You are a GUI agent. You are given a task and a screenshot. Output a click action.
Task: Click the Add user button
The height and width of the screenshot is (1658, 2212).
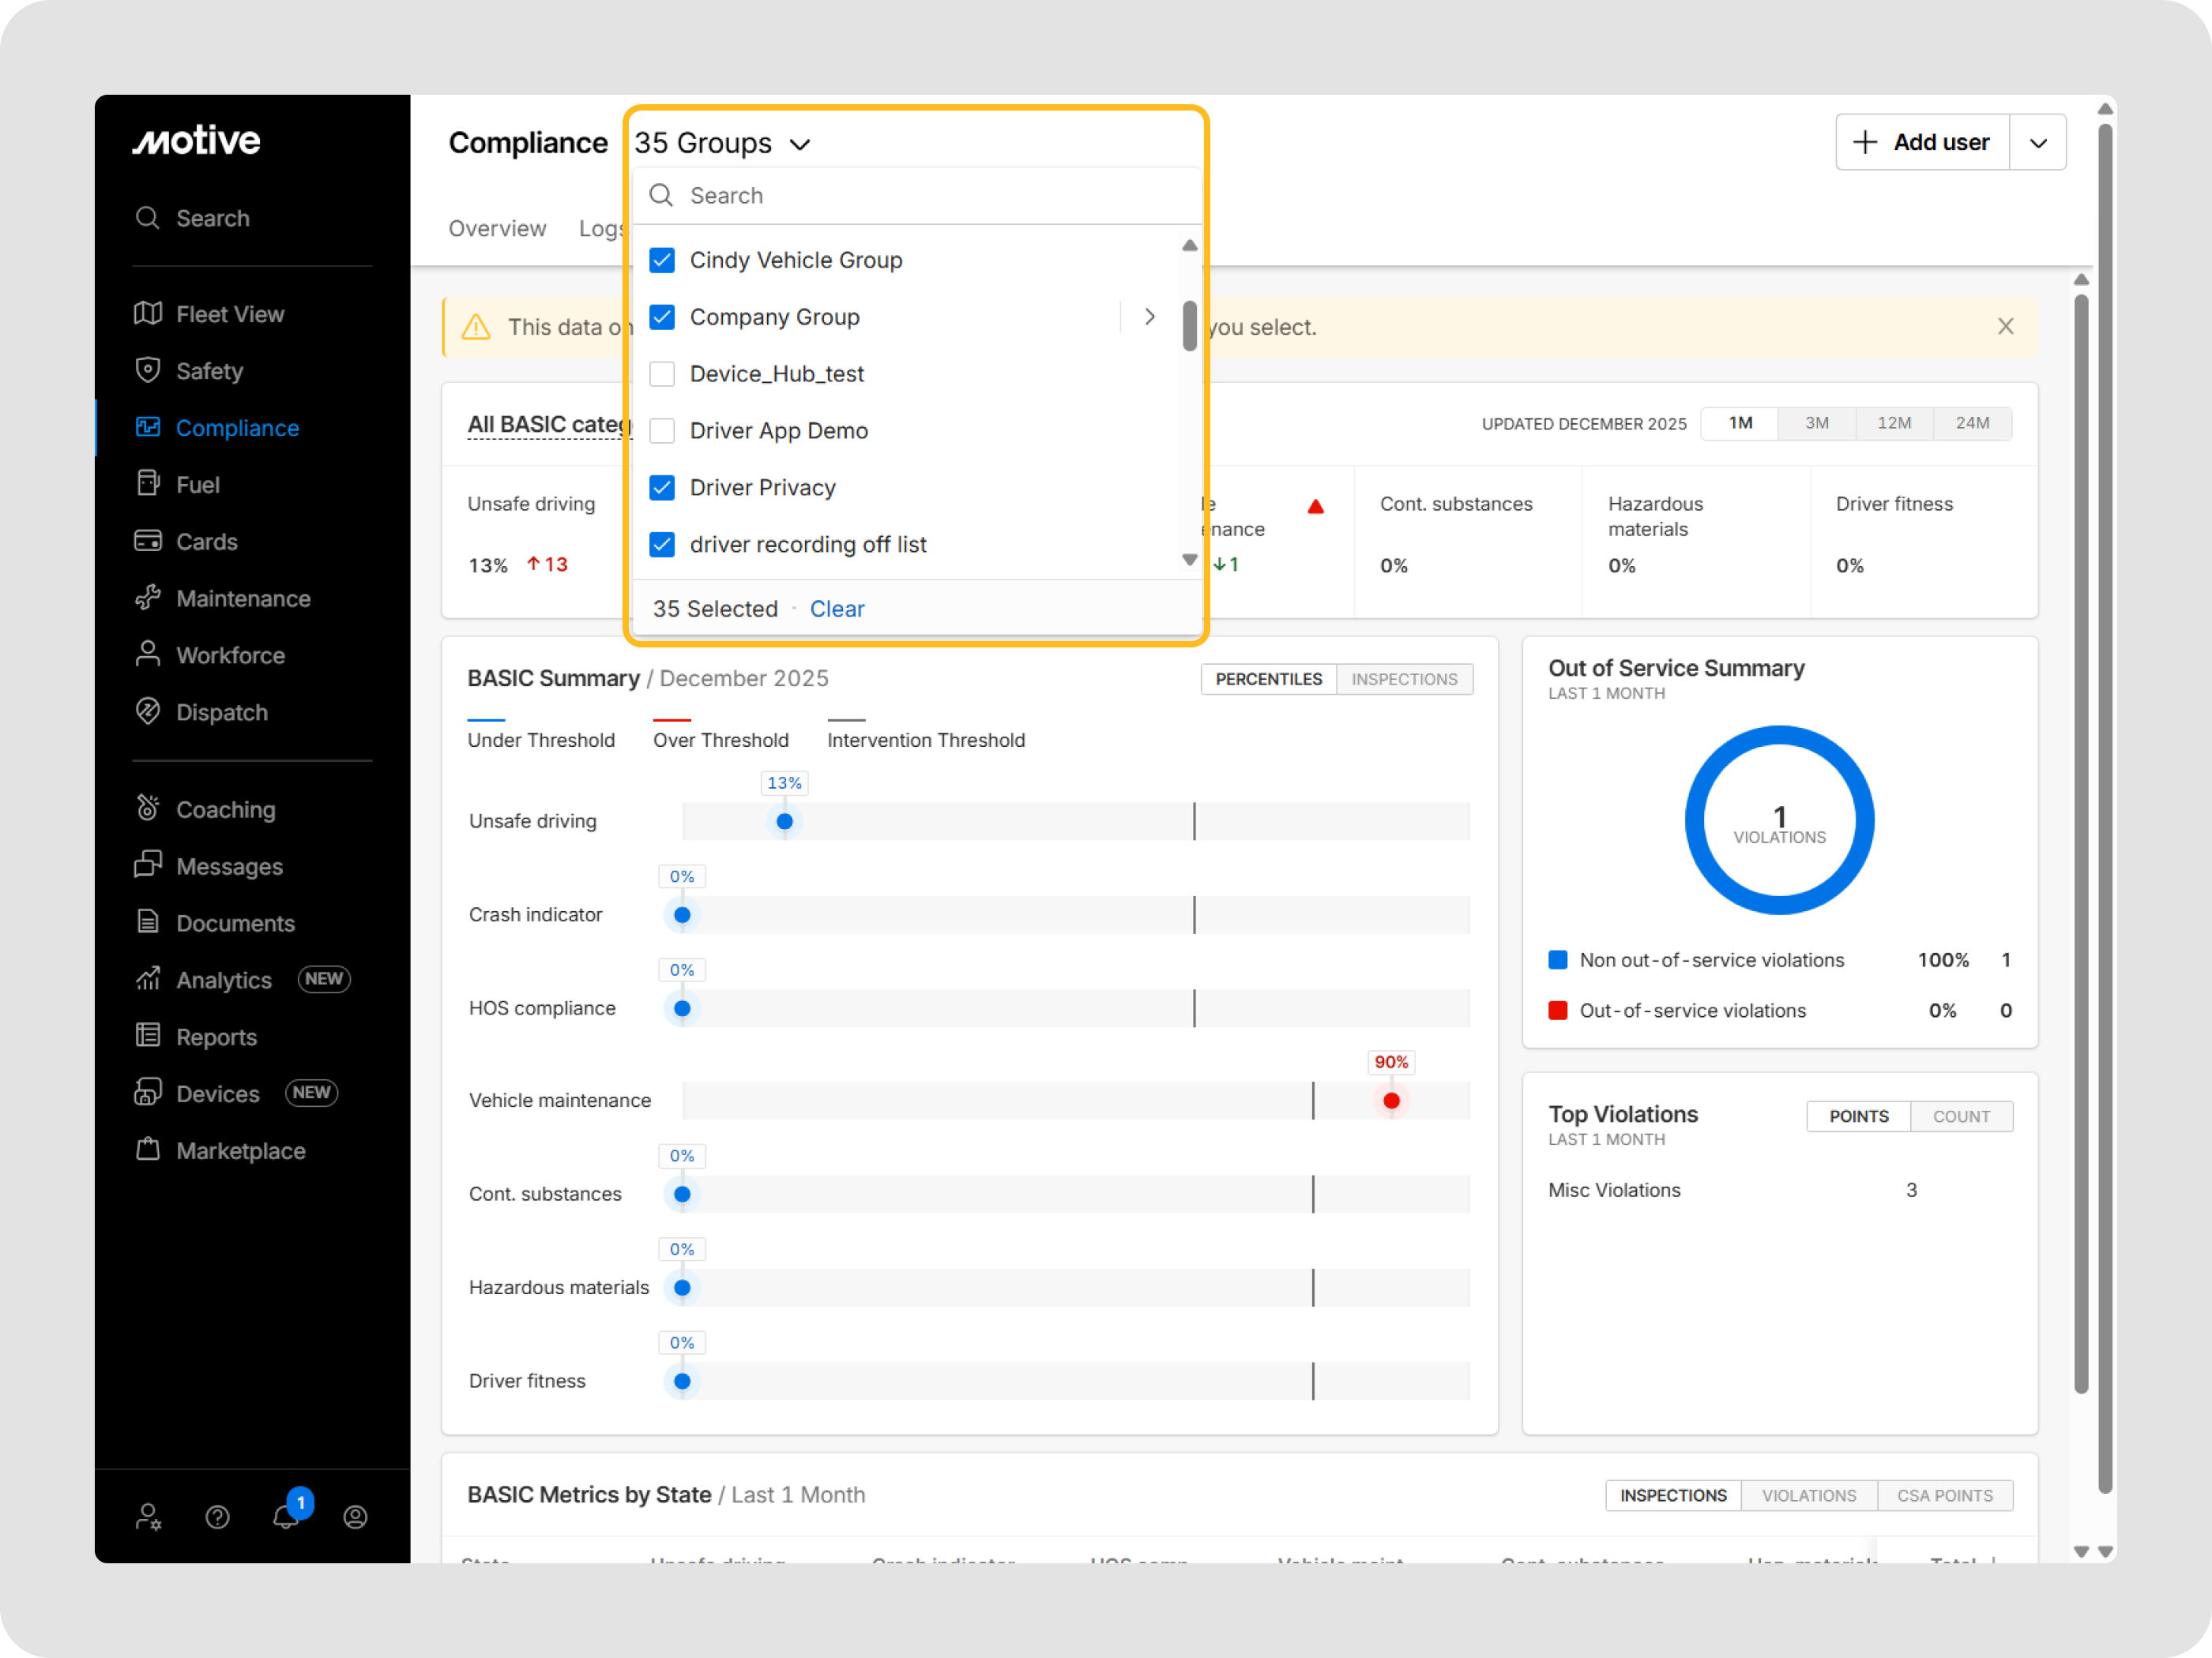pyautogui.click(x=1921, y=143)
